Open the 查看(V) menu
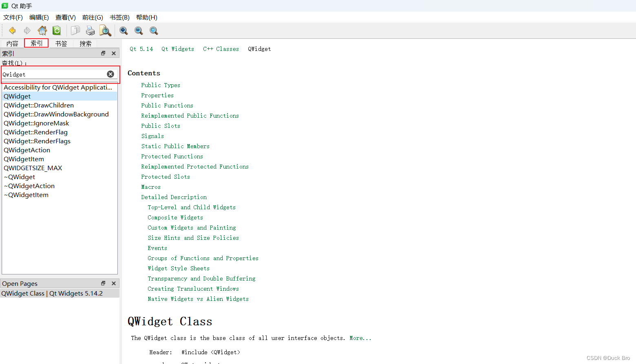Image resolution: width=636 pixels, height=364 pixels. (x=66, y=18)
